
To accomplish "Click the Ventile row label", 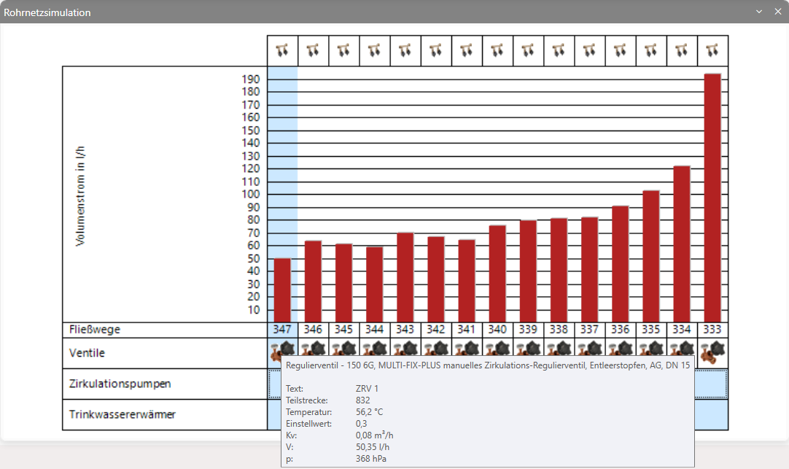I will click(87, 353).
